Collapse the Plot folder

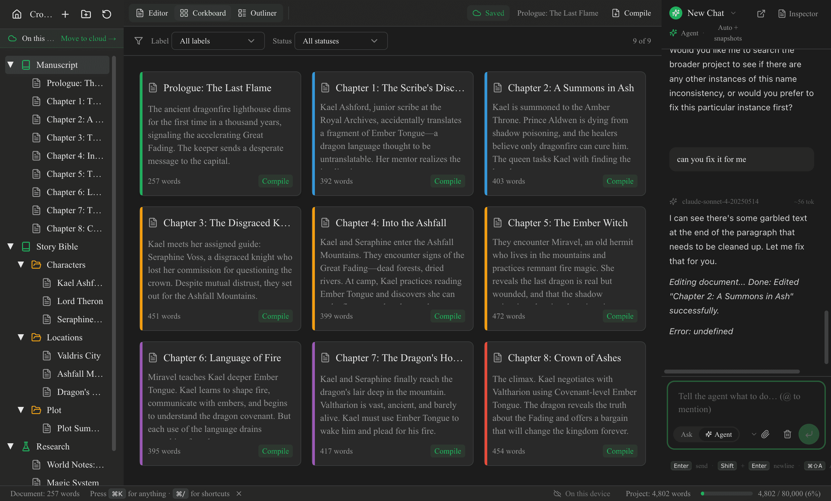21,410
